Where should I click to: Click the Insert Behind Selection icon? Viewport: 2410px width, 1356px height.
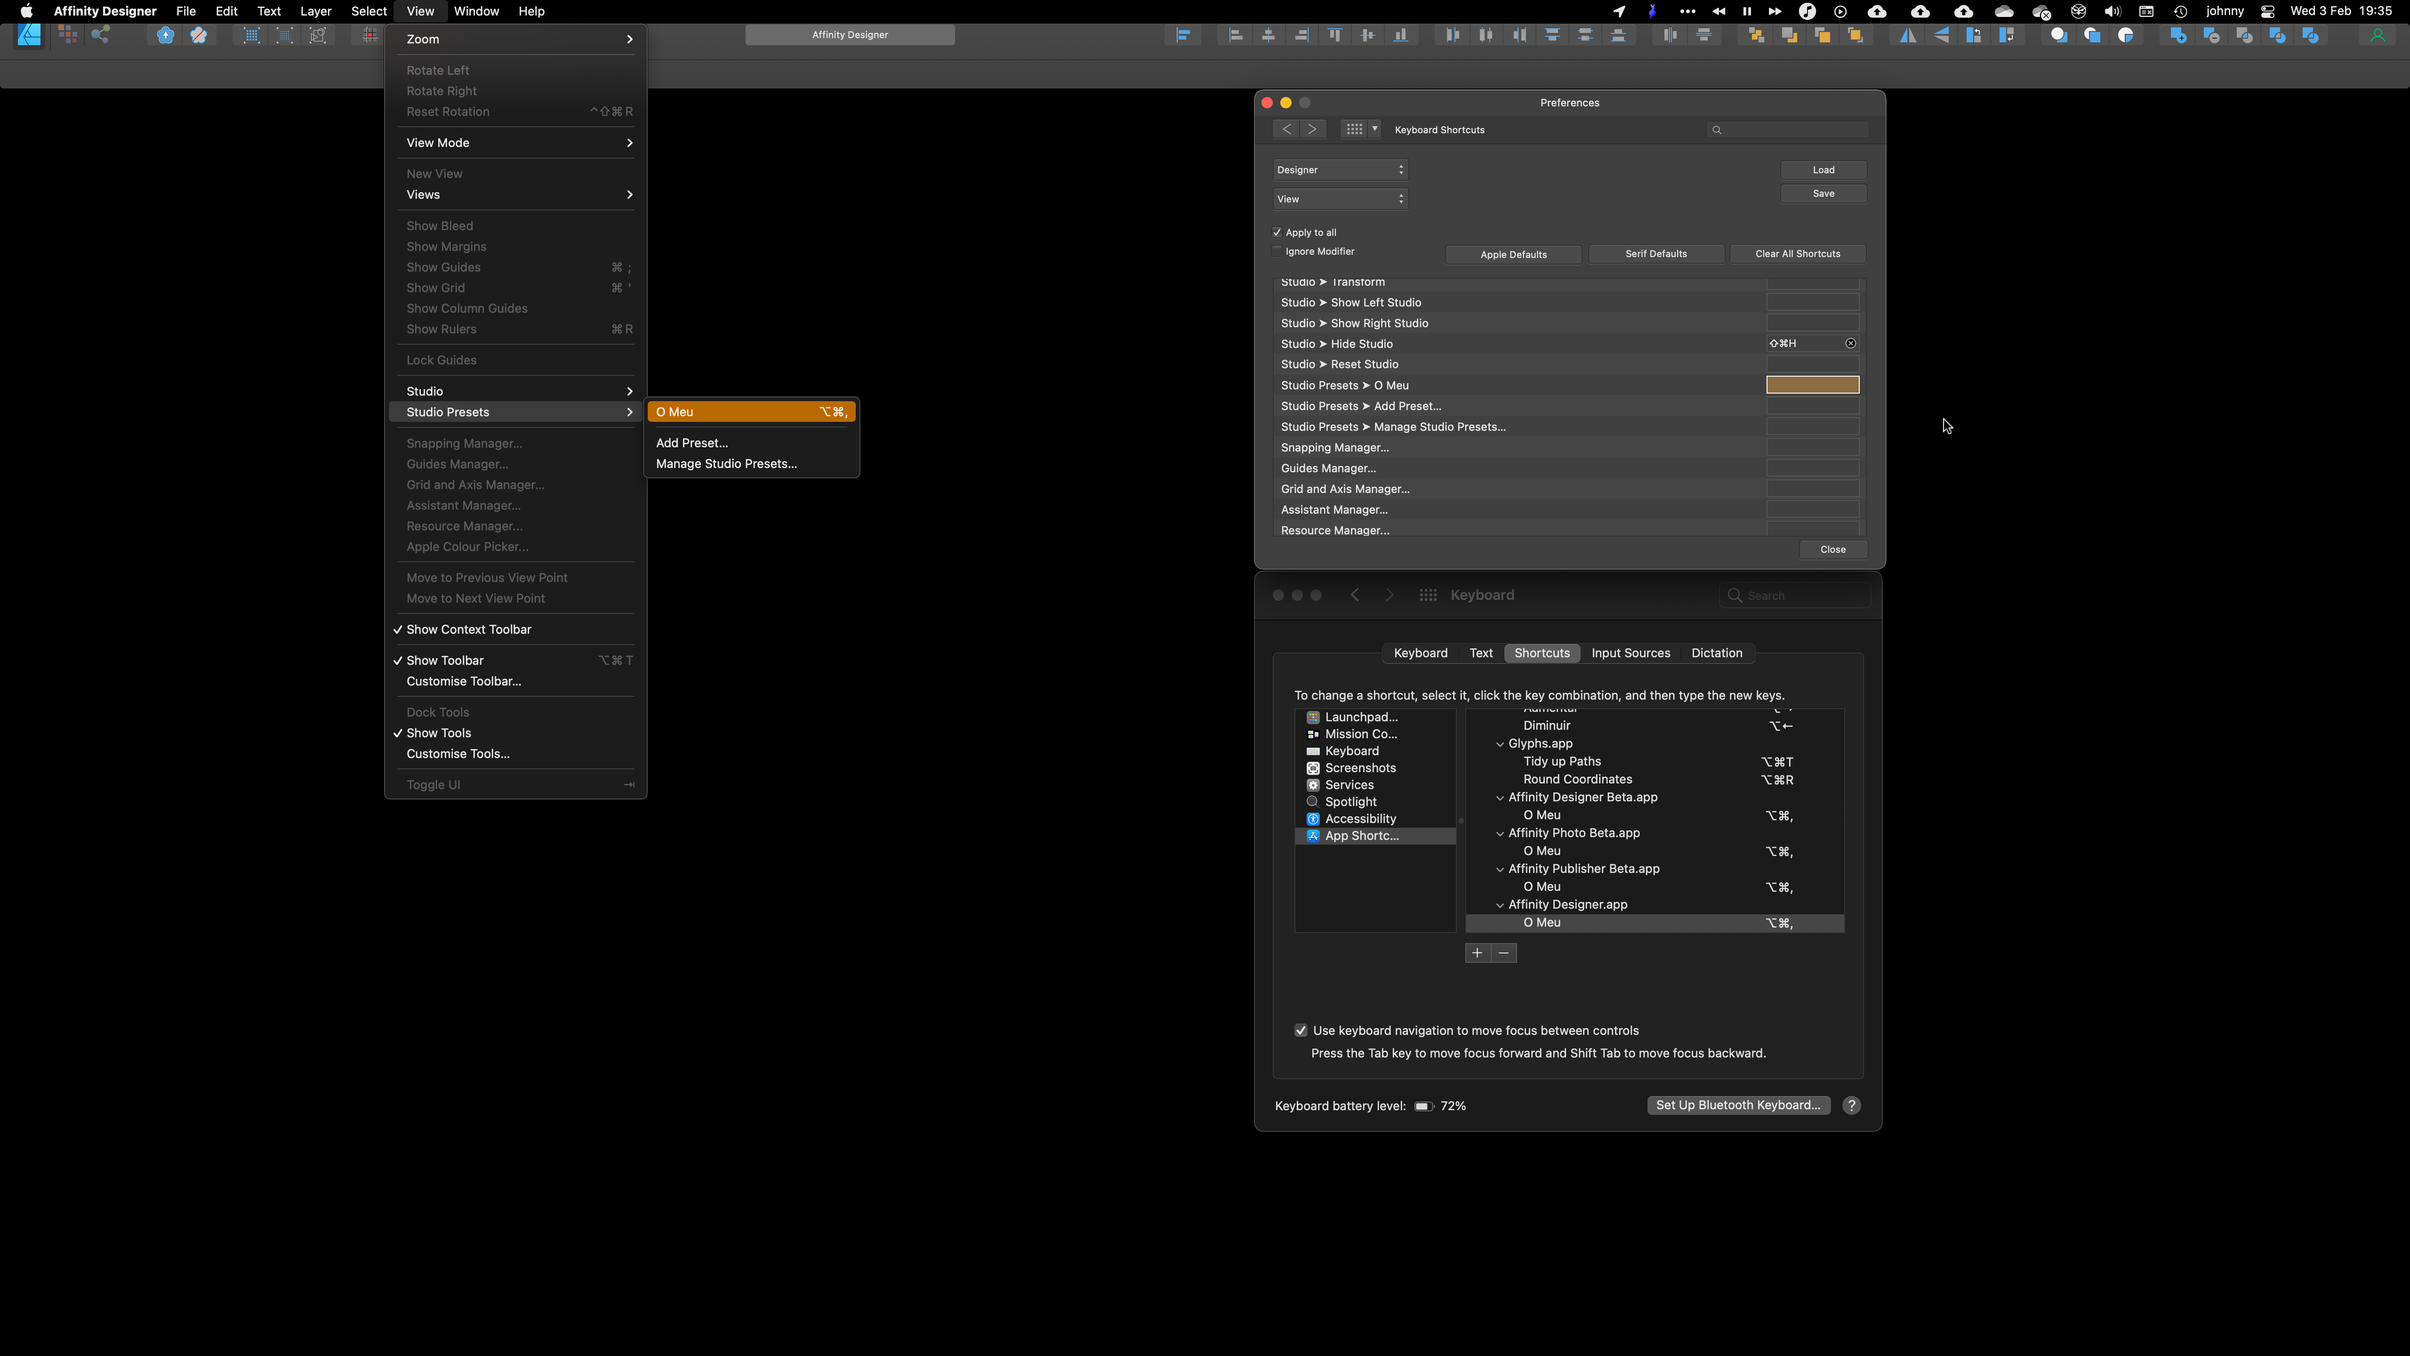click(x=2059, y=36)
